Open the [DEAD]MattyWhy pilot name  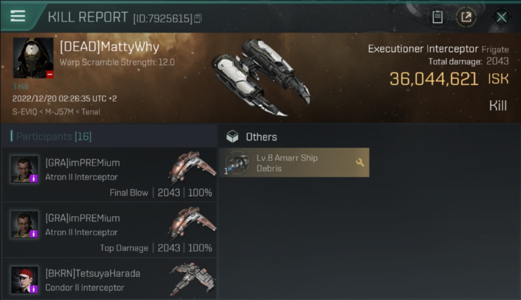pyautogui.click(x=109, y=47)
